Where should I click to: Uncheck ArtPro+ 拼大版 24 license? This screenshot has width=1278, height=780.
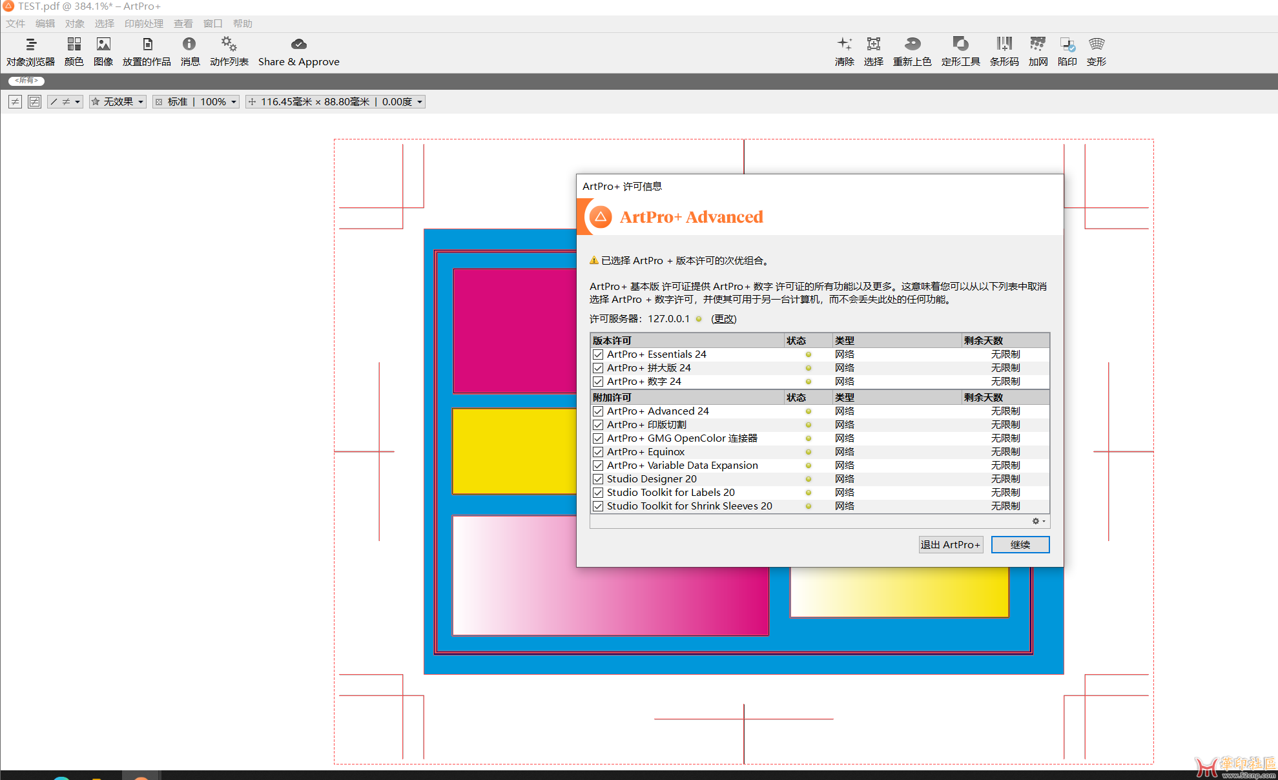tap(598, 368)
